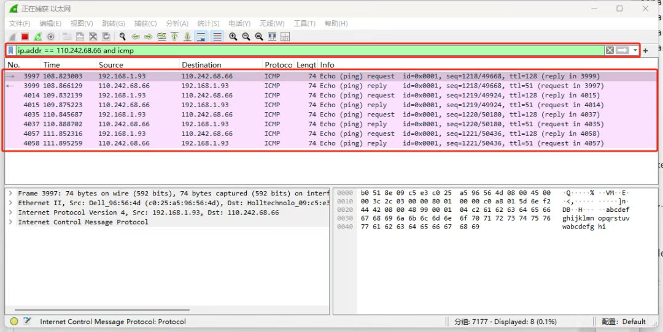
Task: Open the expert information circle icon
Action: (x=14, y=322)
